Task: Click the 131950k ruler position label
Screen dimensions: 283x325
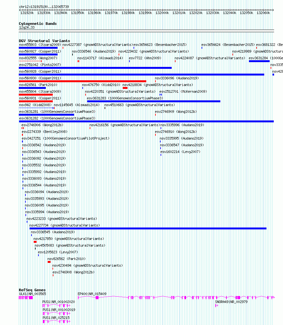Action: [x=78, y=13]
